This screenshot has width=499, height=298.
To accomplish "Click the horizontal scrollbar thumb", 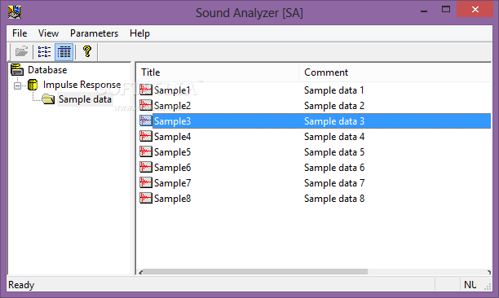I will click(255, 272).
